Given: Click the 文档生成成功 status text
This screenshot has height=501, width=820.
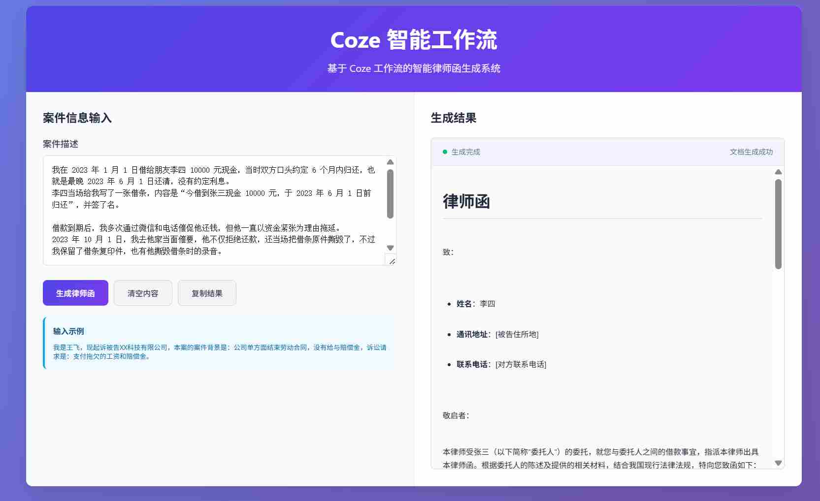Looking at the screenshot, I should pyautogui.click(x=751, y=152).
